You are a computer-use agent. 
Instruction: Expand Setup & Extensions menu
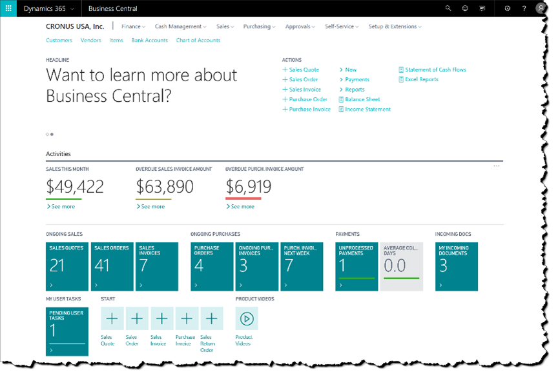[x=395, y=26]
